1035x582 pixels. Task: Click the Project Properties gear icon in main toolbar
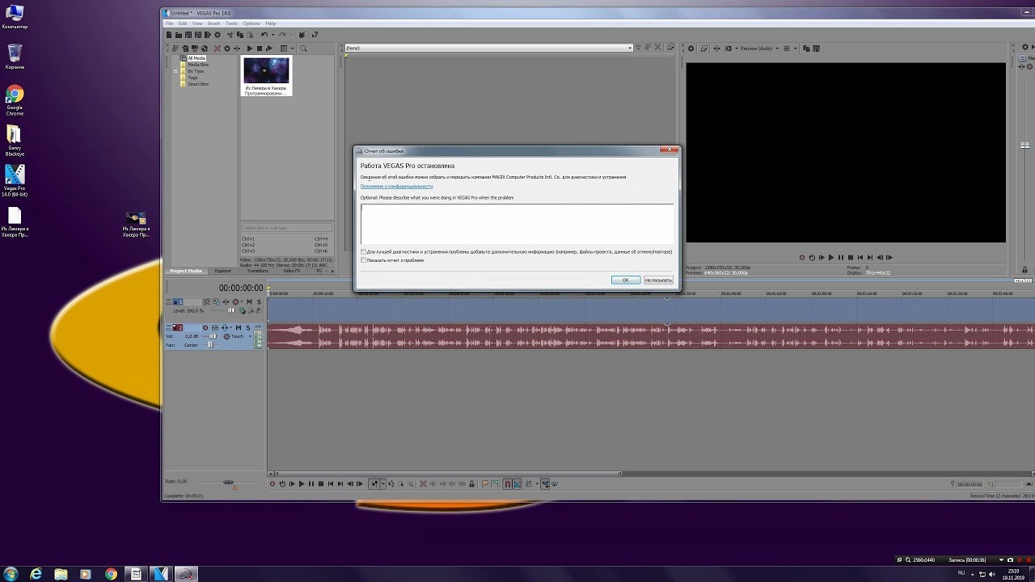tap(218, 35)
